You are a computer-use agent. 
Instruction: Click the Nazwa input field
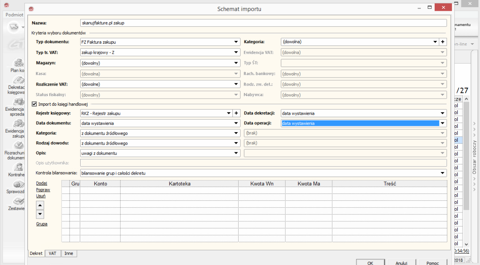263,23
